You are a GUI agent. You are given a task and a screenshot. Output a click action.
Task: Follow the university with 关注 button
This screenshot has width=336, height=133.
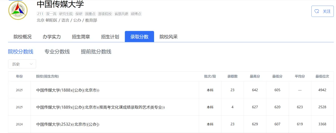coord(323,12)
